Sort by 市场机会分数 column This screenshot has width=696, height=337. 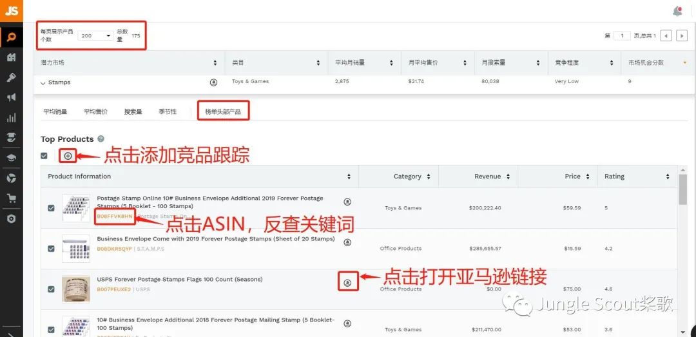coord(685,63)
